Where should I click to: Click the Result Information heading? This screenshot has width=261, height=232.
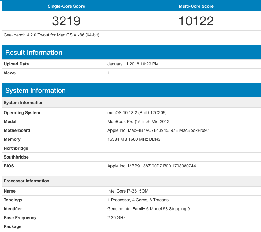pyautogui.click(x=34, y=52)
